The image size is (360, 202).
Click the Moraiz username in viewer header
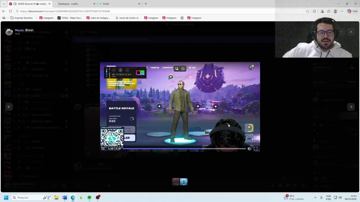coord(19,30)
